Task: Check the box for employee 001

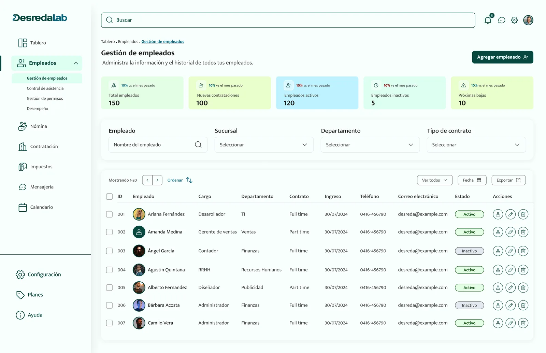Action: (x=109, y=214)
